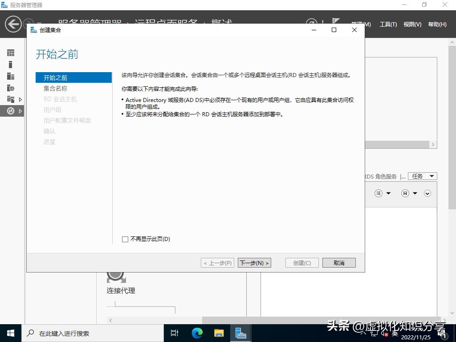
Task: Expand the circled chevron dropdown in services pane
Action: [427, 193]
